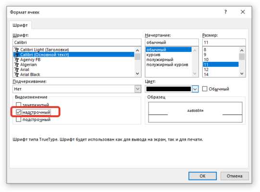The height and width of the screenshot is (192, 260).
Task: Toggle the Обычный normal font checkbox
Action: 205,89
